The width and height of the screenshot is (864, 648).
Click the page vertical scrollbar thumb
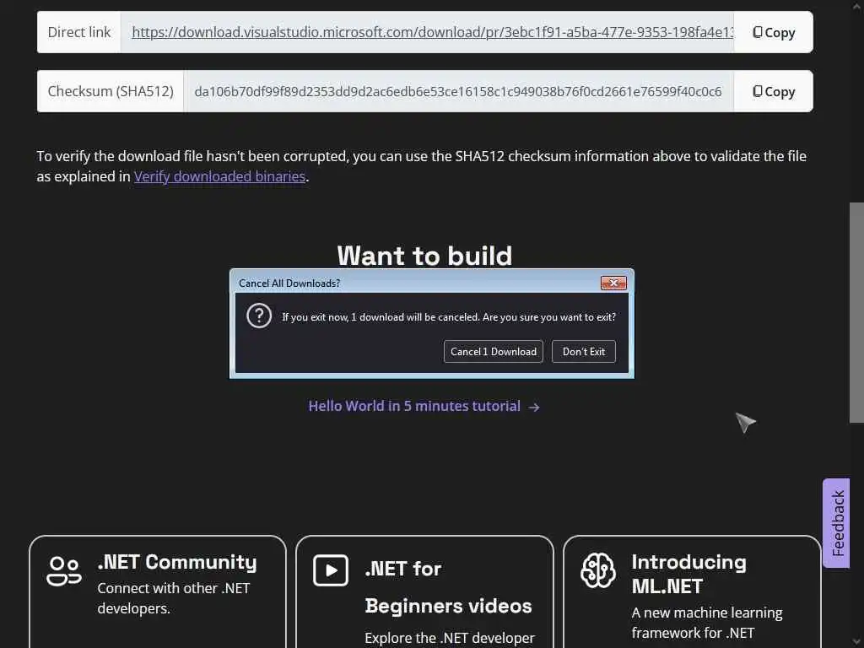[856, 312]
